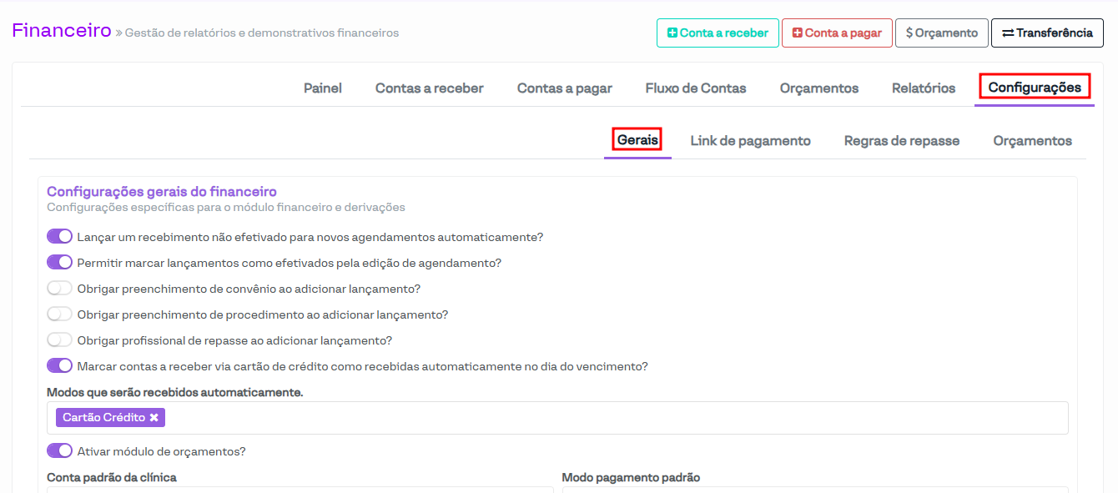Disable the 'Ativar módulo de orçamentos' toggle

[x=59, y=451]
